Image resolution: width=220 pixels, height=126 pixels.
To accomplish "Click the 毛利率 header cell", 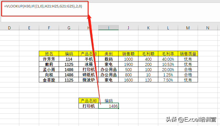I will click(x=168, y=54).
